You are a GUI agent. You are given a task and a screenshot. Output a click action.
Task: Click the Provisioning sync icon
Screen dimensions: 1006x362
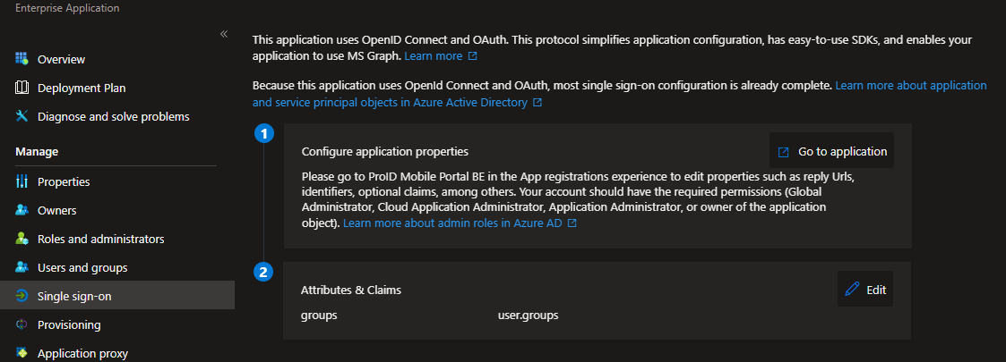coord(21,324)
